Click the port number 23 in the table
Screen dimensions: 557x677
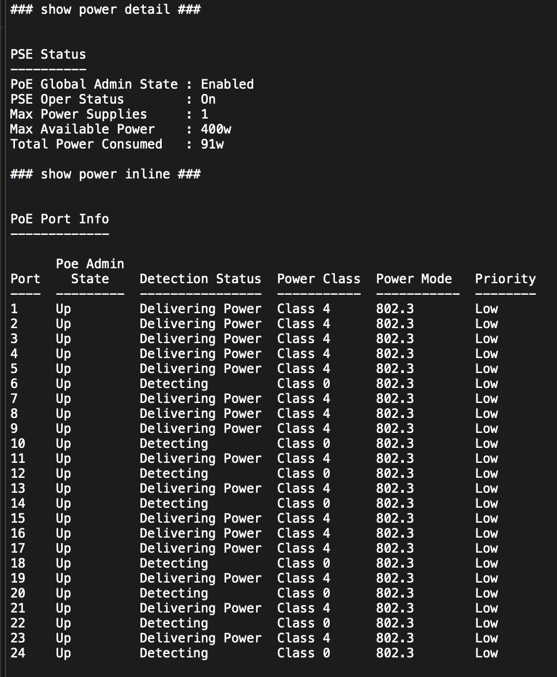tap(18, 638)
